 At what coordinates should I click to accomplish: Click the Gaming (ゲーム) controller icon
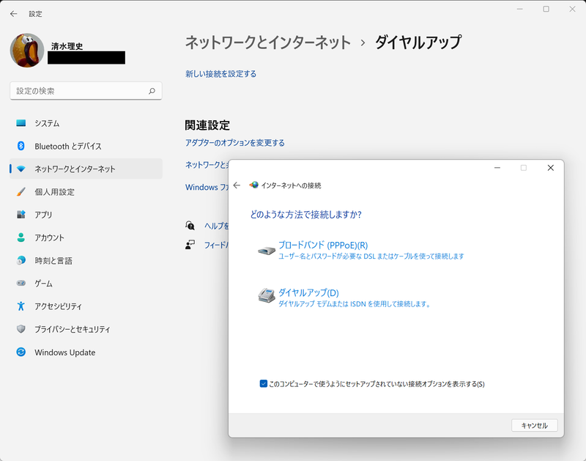[21, 283]
